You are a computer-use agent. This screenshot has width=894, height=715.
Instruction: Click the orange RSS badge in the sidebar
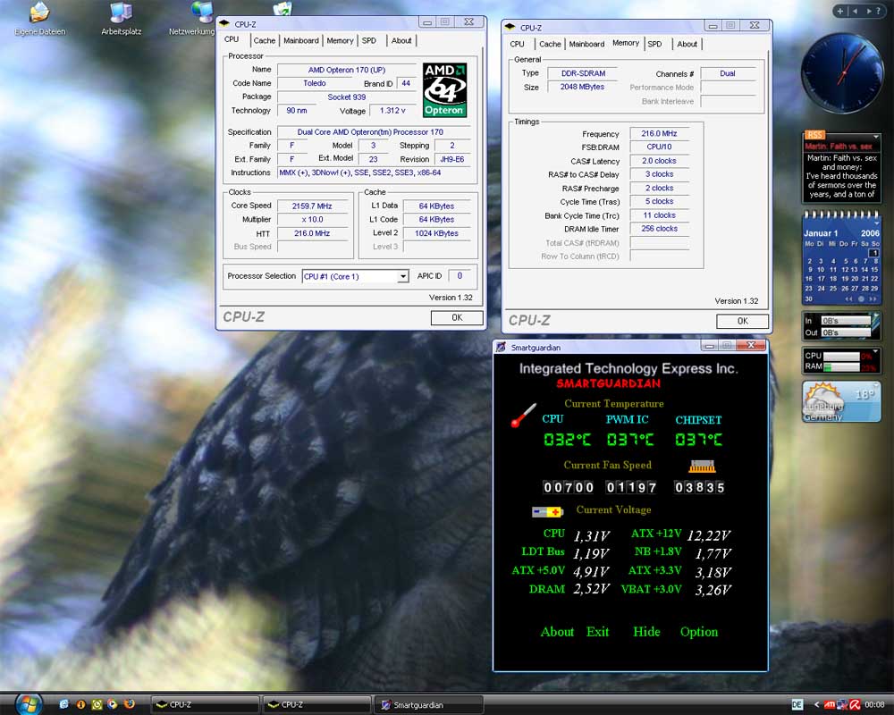[x=814, y=135]
